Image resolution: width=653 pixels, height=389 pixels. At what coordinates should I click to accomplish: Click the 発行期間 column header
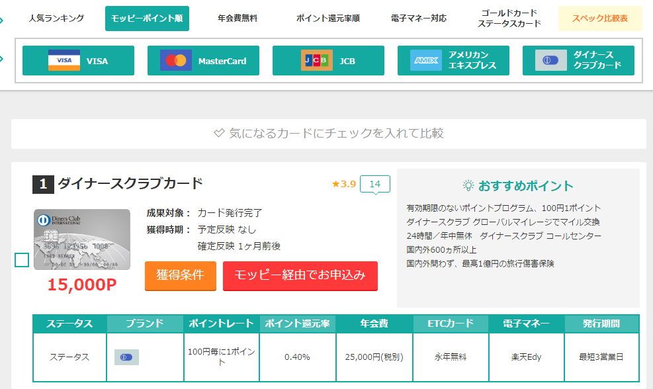pos(601,324)
